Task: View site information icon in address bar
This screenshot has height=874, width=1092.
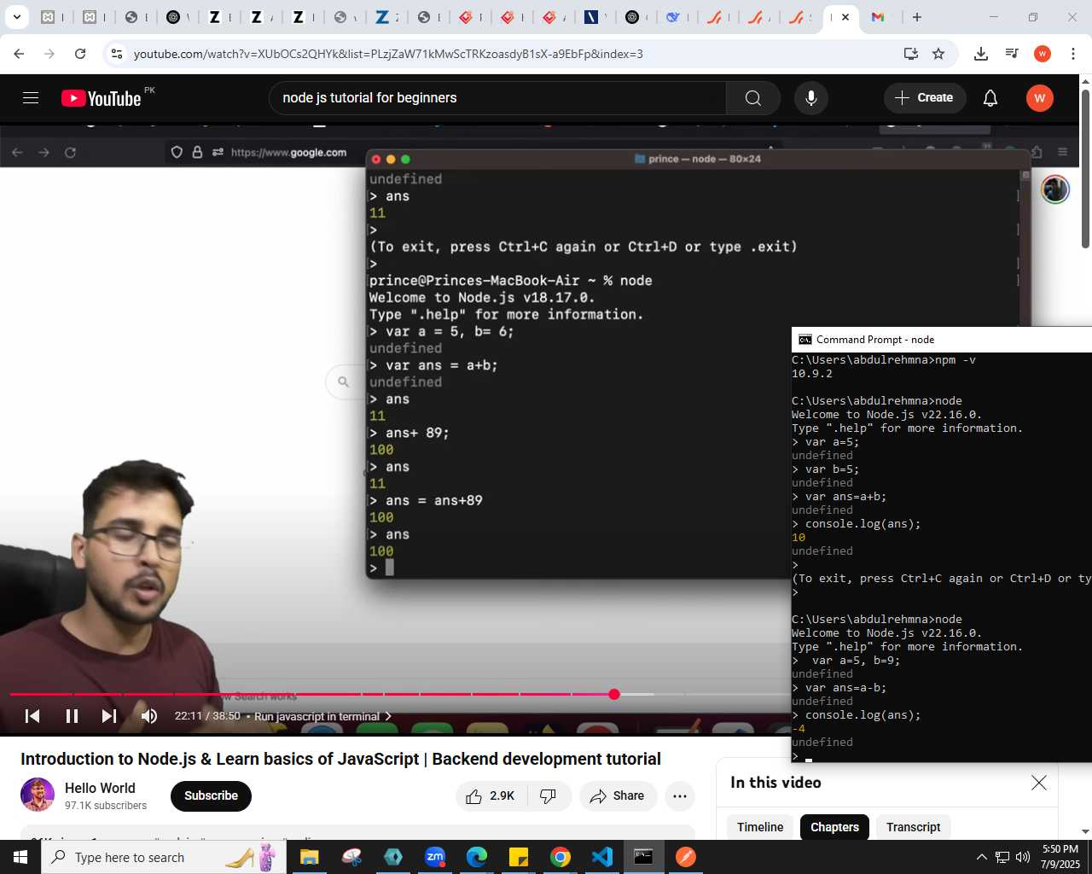Action: click(x=117, y=54)
